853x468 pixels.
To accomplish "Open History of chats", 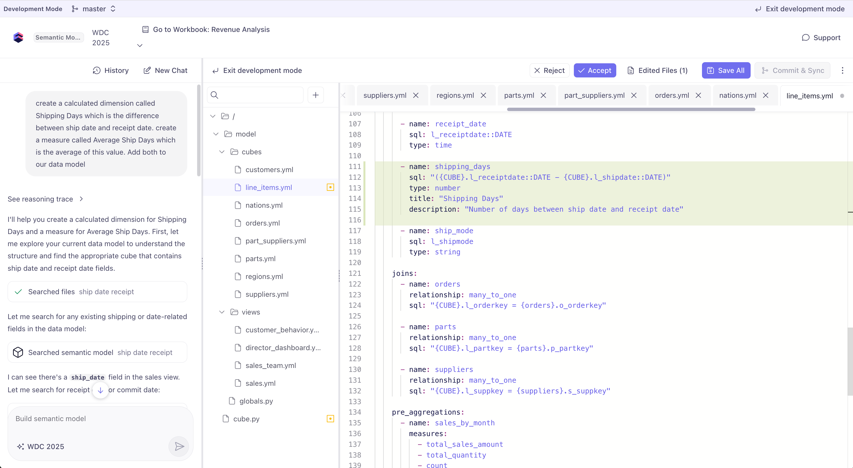I will pyautogui.click(x=111, y=70).
